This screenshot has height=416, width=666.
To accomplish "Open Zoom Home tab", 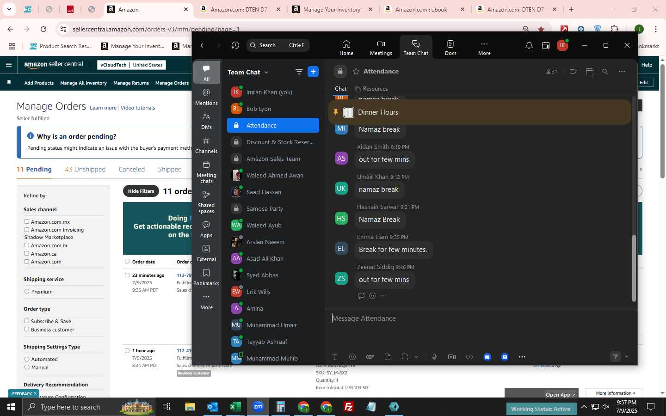I will click(x=346, y=48).
